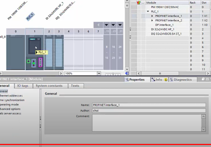Click the info icon on the Info tab

[x=166, y=80]
